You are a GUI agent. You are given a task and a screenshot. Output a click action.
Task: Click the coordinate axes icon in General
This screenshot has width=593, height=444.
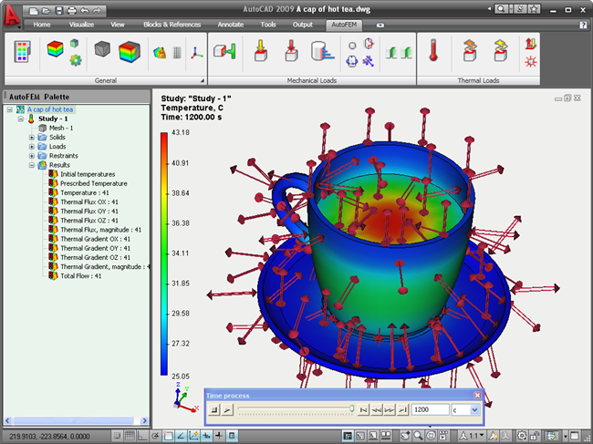196,53
